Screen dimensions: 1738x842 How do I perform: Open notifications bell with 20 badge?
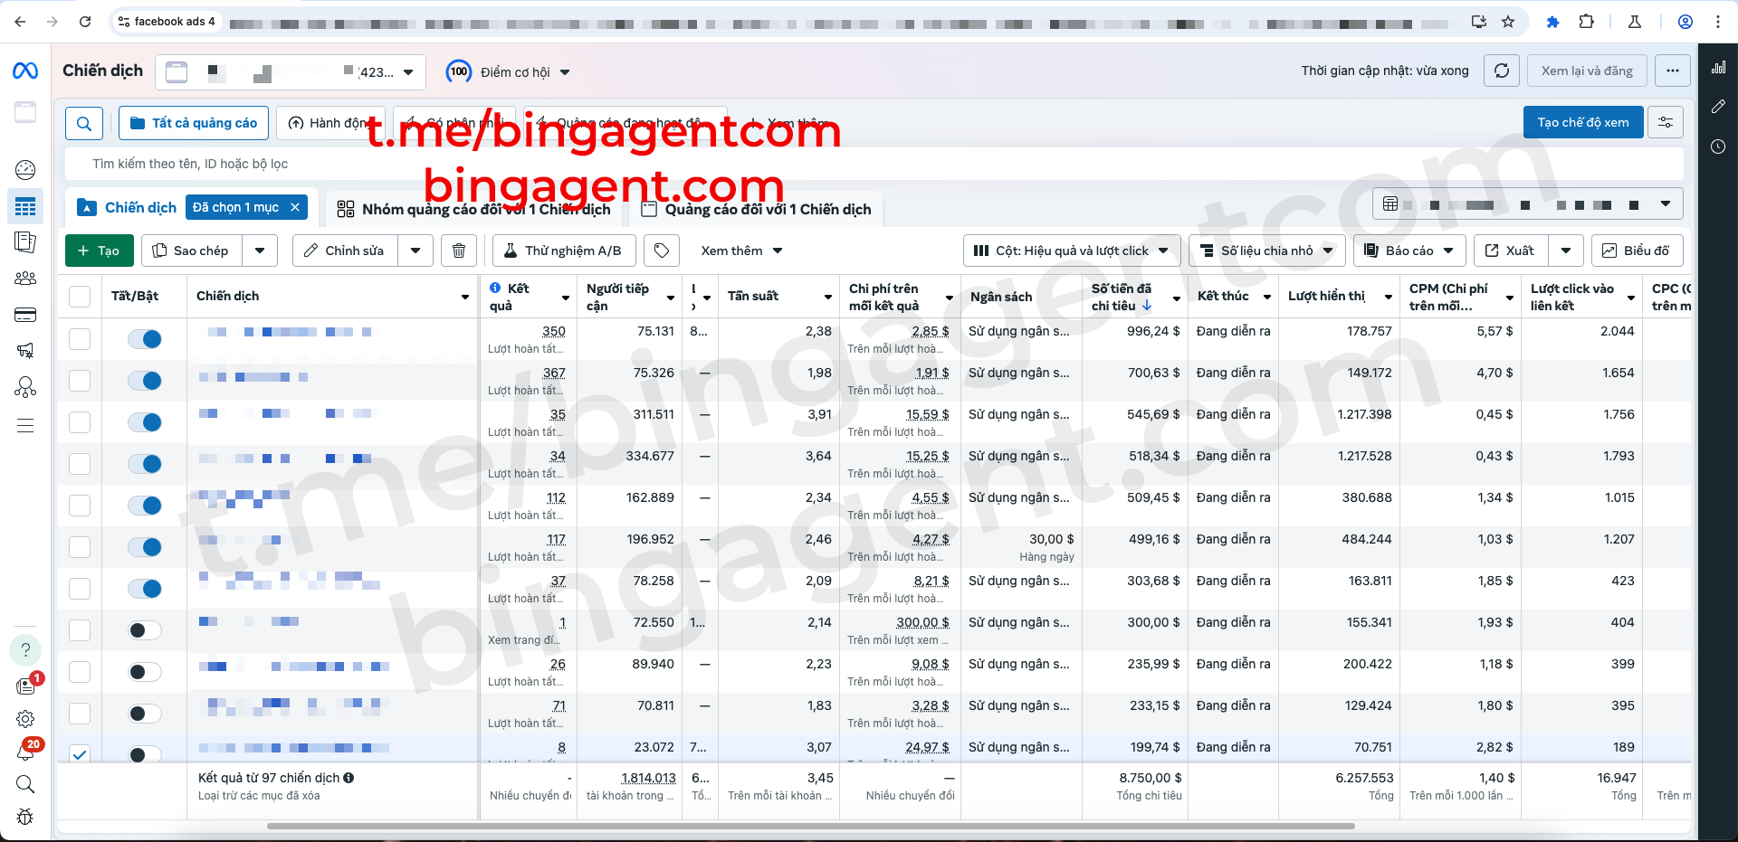click(25, 751)
